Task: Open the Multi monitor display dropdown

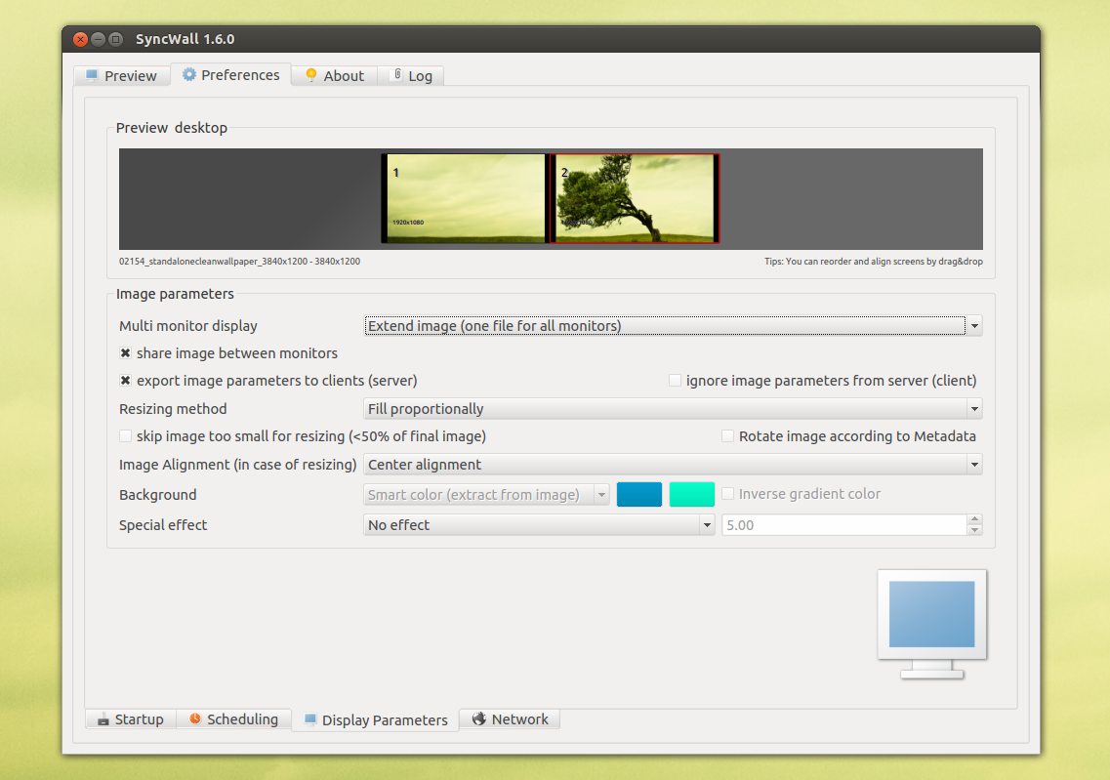Action: [x=673, y=326]
